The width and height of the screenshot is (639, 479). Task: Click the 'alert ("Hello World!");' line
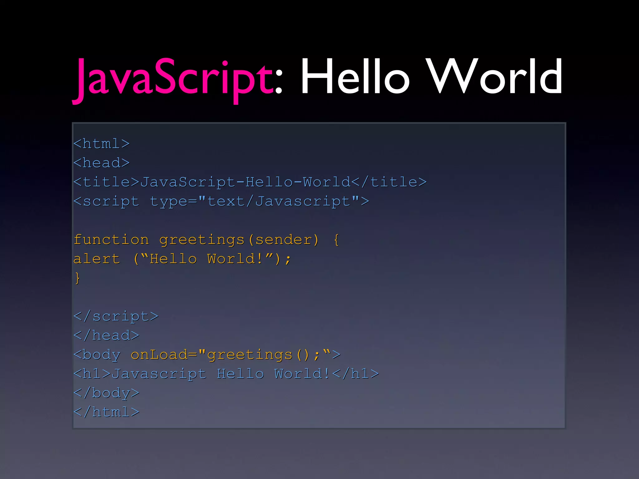tap(183, 259)
